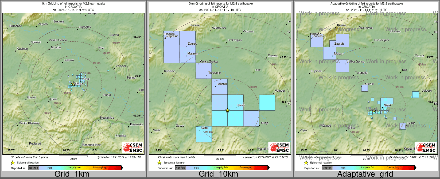
Task: Click the Bosanski Novi label in Grid_1km map
Action: 92,145
